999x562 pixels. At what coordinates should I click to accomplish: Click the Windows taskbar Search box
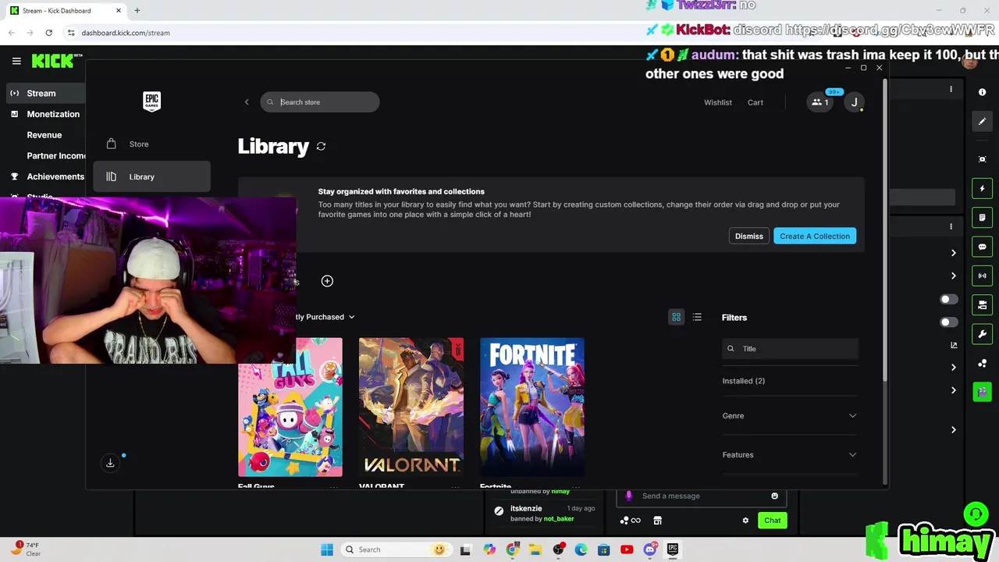(x=396, y=550)
